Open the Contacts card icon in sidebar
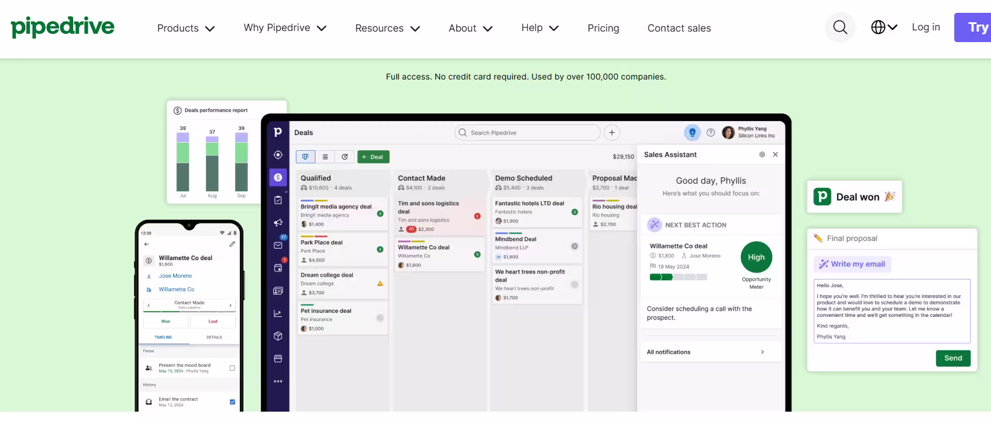 (x=278, y=291)
